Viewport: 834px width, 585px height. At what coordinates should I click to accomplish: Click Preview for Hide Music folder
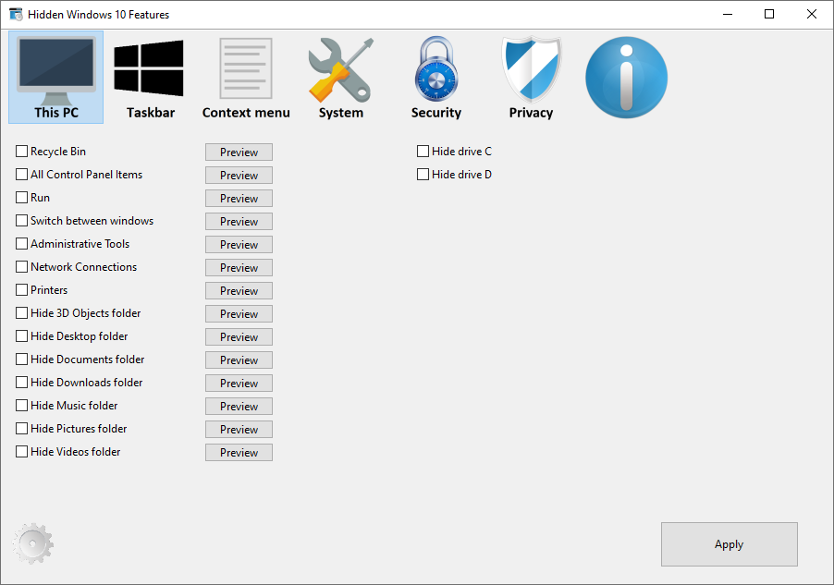pos(239,407)
